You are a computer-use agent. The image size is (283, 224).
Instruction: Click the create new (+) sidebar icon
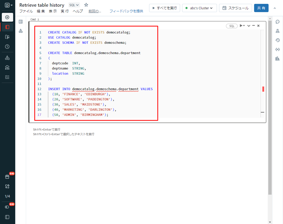tap(7, 17)
